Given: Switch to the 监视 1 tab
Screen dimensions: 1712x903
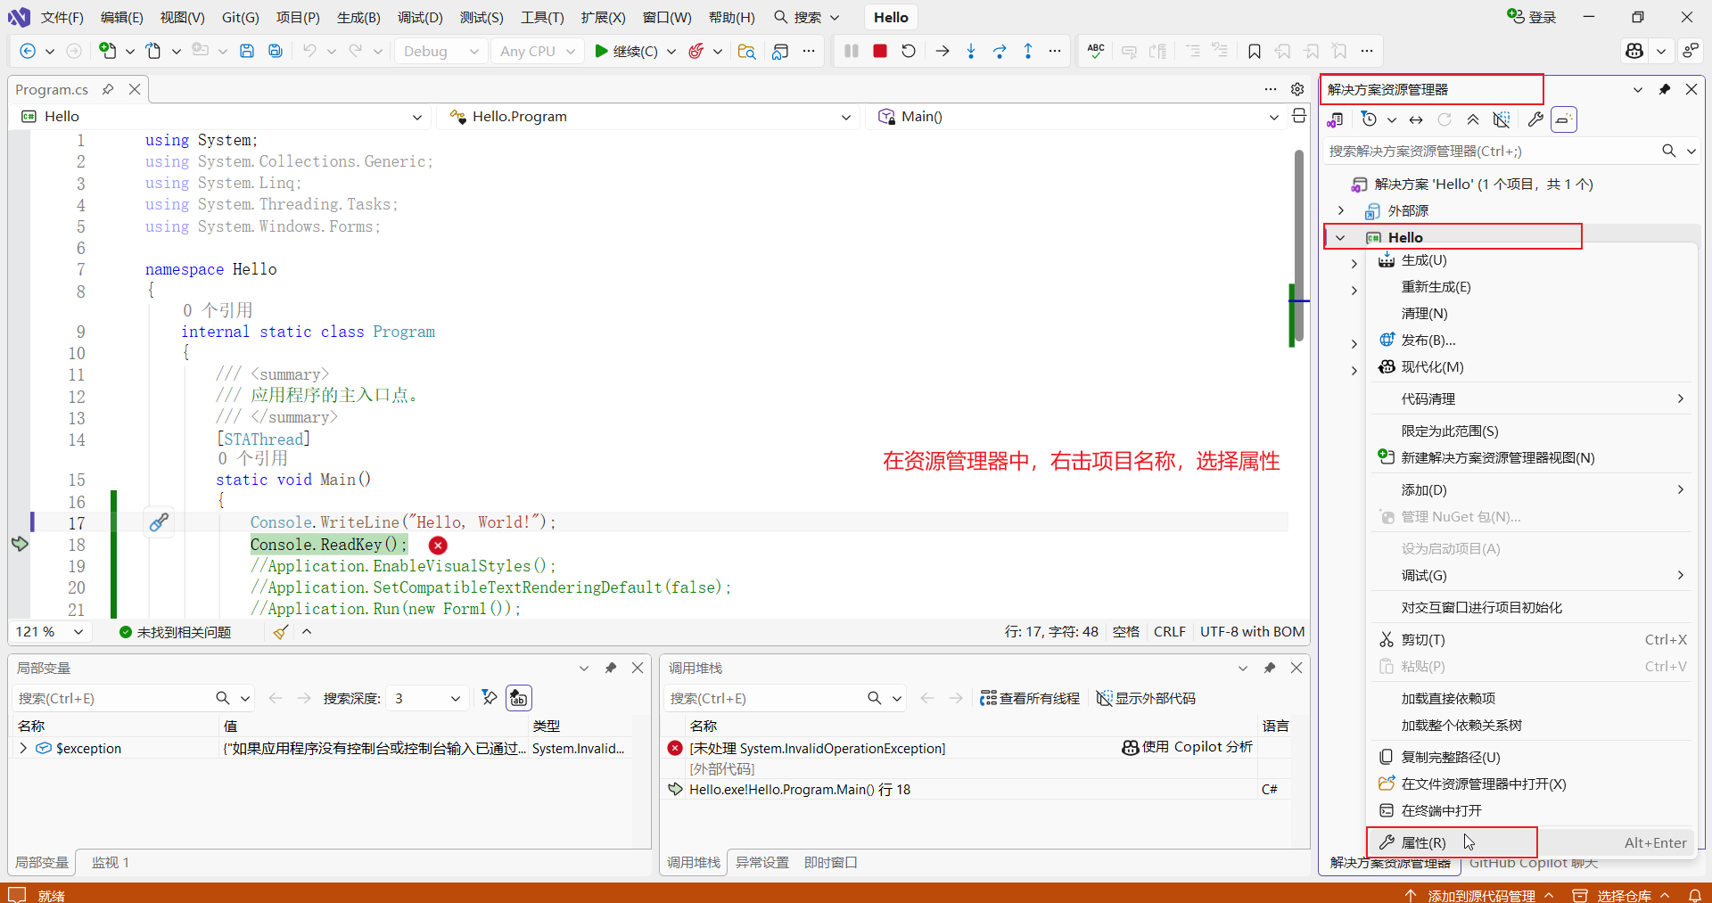Looking at the screenshot, I should (x=111, y=862).
